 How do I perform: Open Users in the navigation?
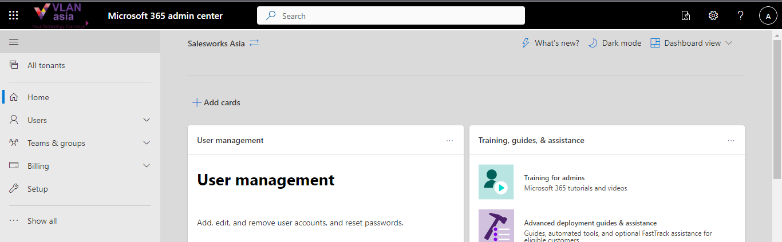80,120
